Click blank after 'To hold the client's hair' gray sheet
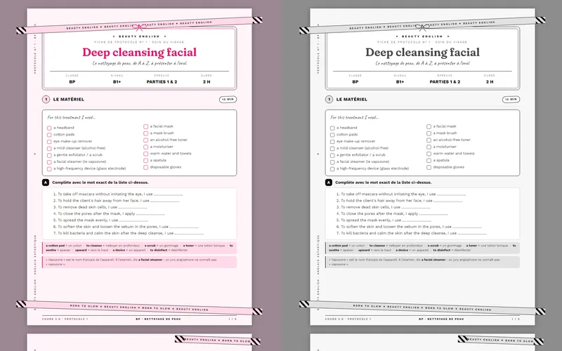The width and height of the screenshot is (562, 351). coord(448,201)
